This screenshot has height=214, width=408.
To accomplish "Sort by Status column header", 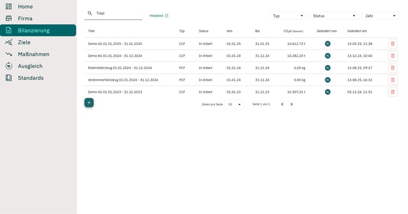I will click(x=203, y=31).
